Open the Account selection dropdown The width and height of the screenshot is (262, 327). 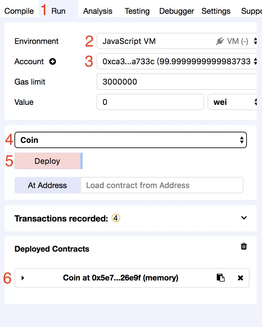pyautogui.click(x=177, y=62)
